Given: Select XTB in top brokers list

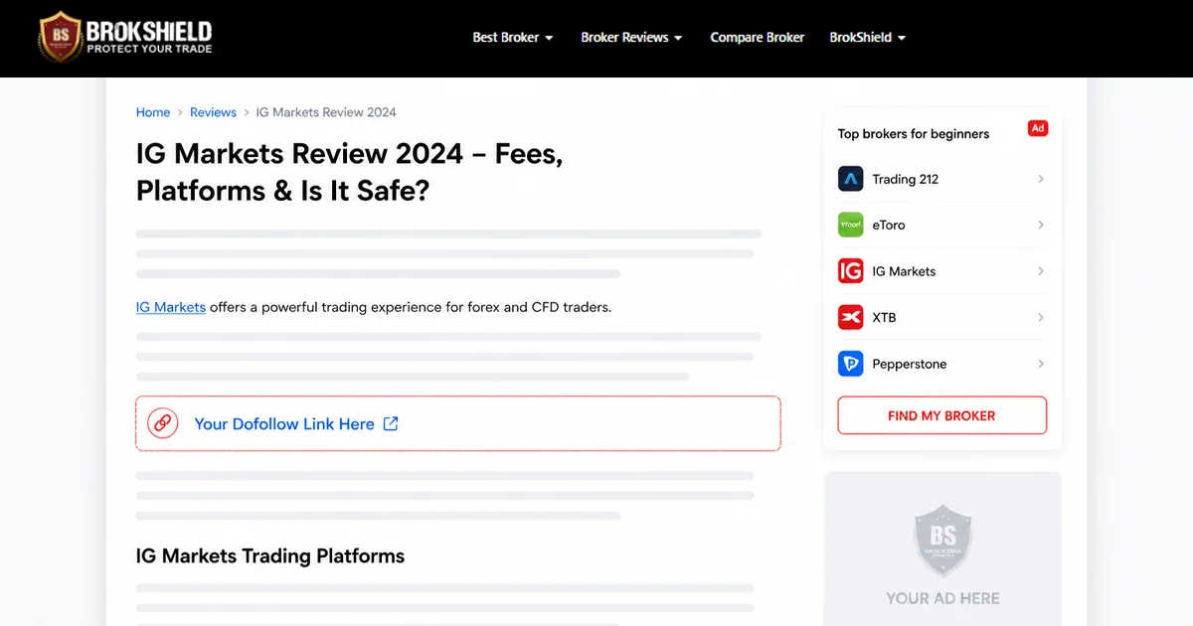Looking at the screenshot, I should coord(941,317).
